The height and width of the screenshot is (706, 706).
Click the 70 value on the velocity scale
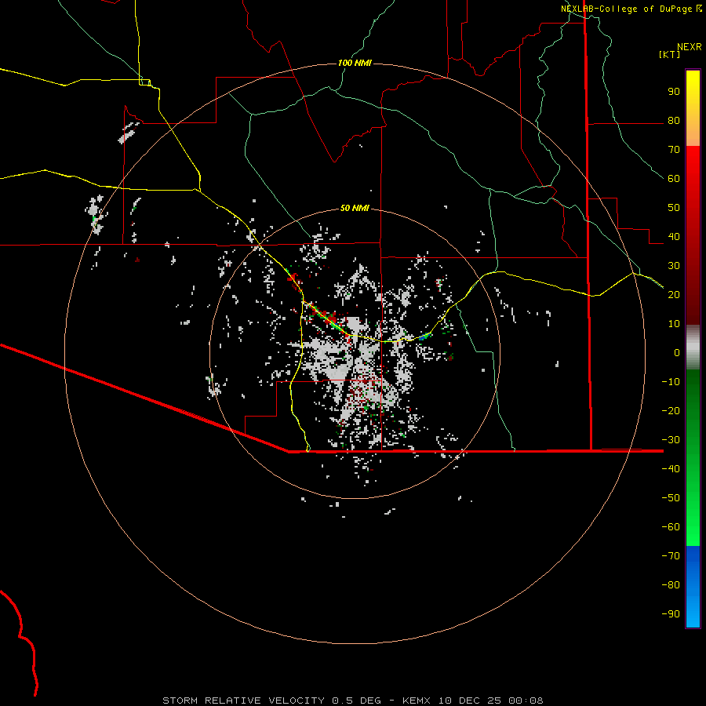click(674, 150)
